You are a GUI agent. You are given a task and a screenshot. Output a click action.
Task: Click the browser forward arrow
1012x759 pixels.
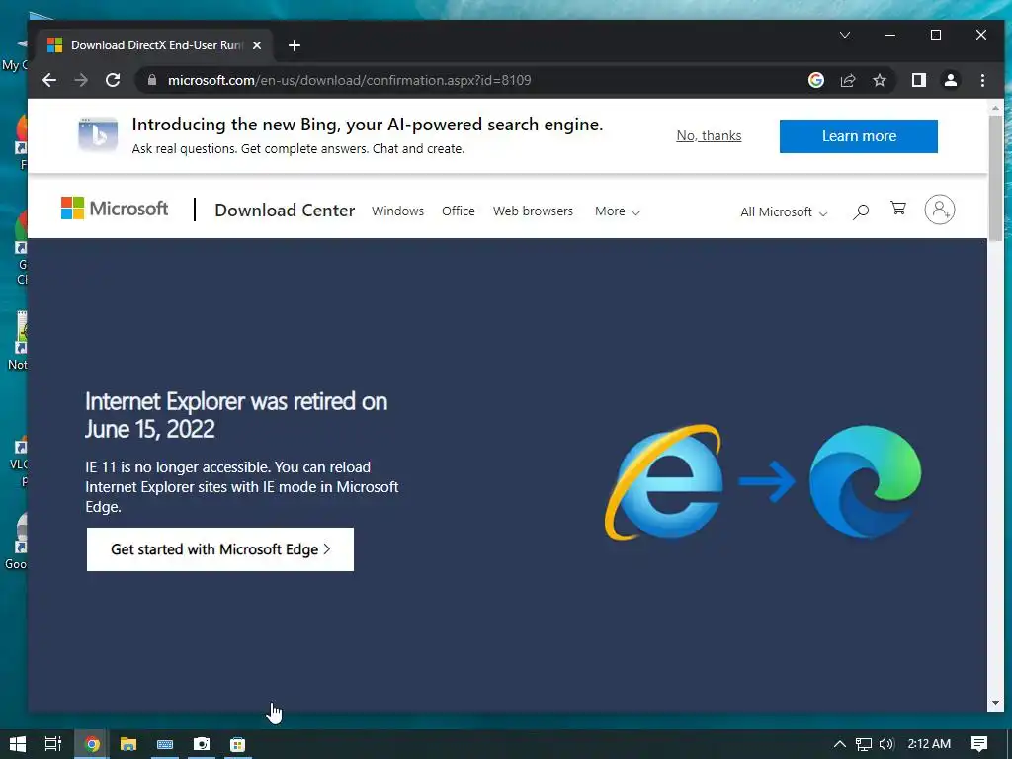81,80
